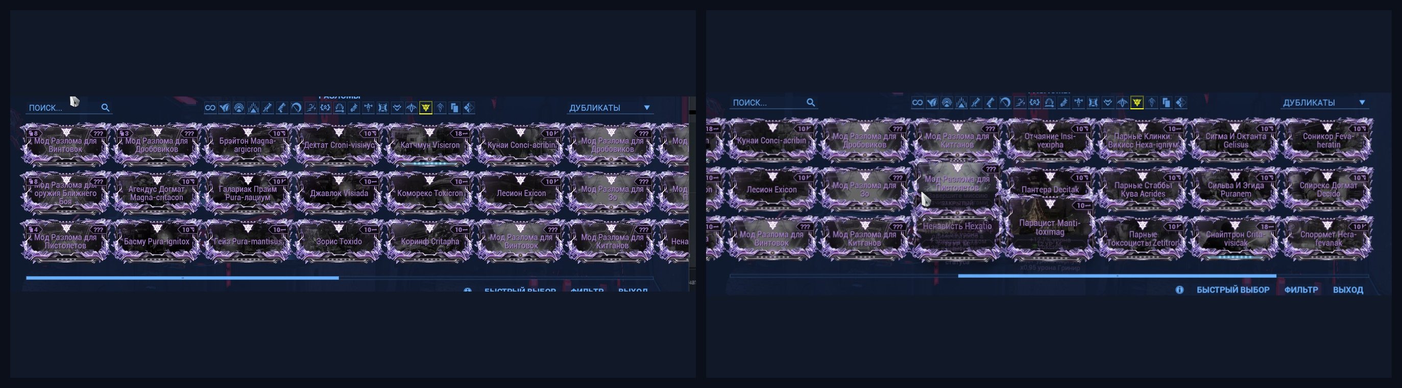
Task: Select the winged helmet filter in right panel
Action: pyautogui.click(x=932, y=102)
